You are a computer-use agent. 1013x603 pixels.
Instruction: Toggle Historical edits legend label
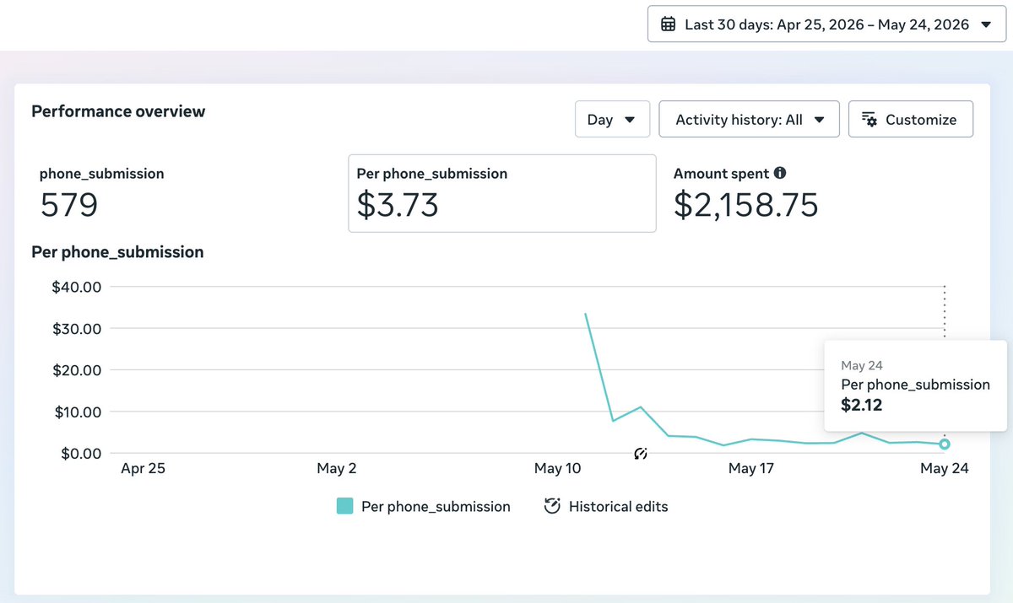[x=619, y=507]
